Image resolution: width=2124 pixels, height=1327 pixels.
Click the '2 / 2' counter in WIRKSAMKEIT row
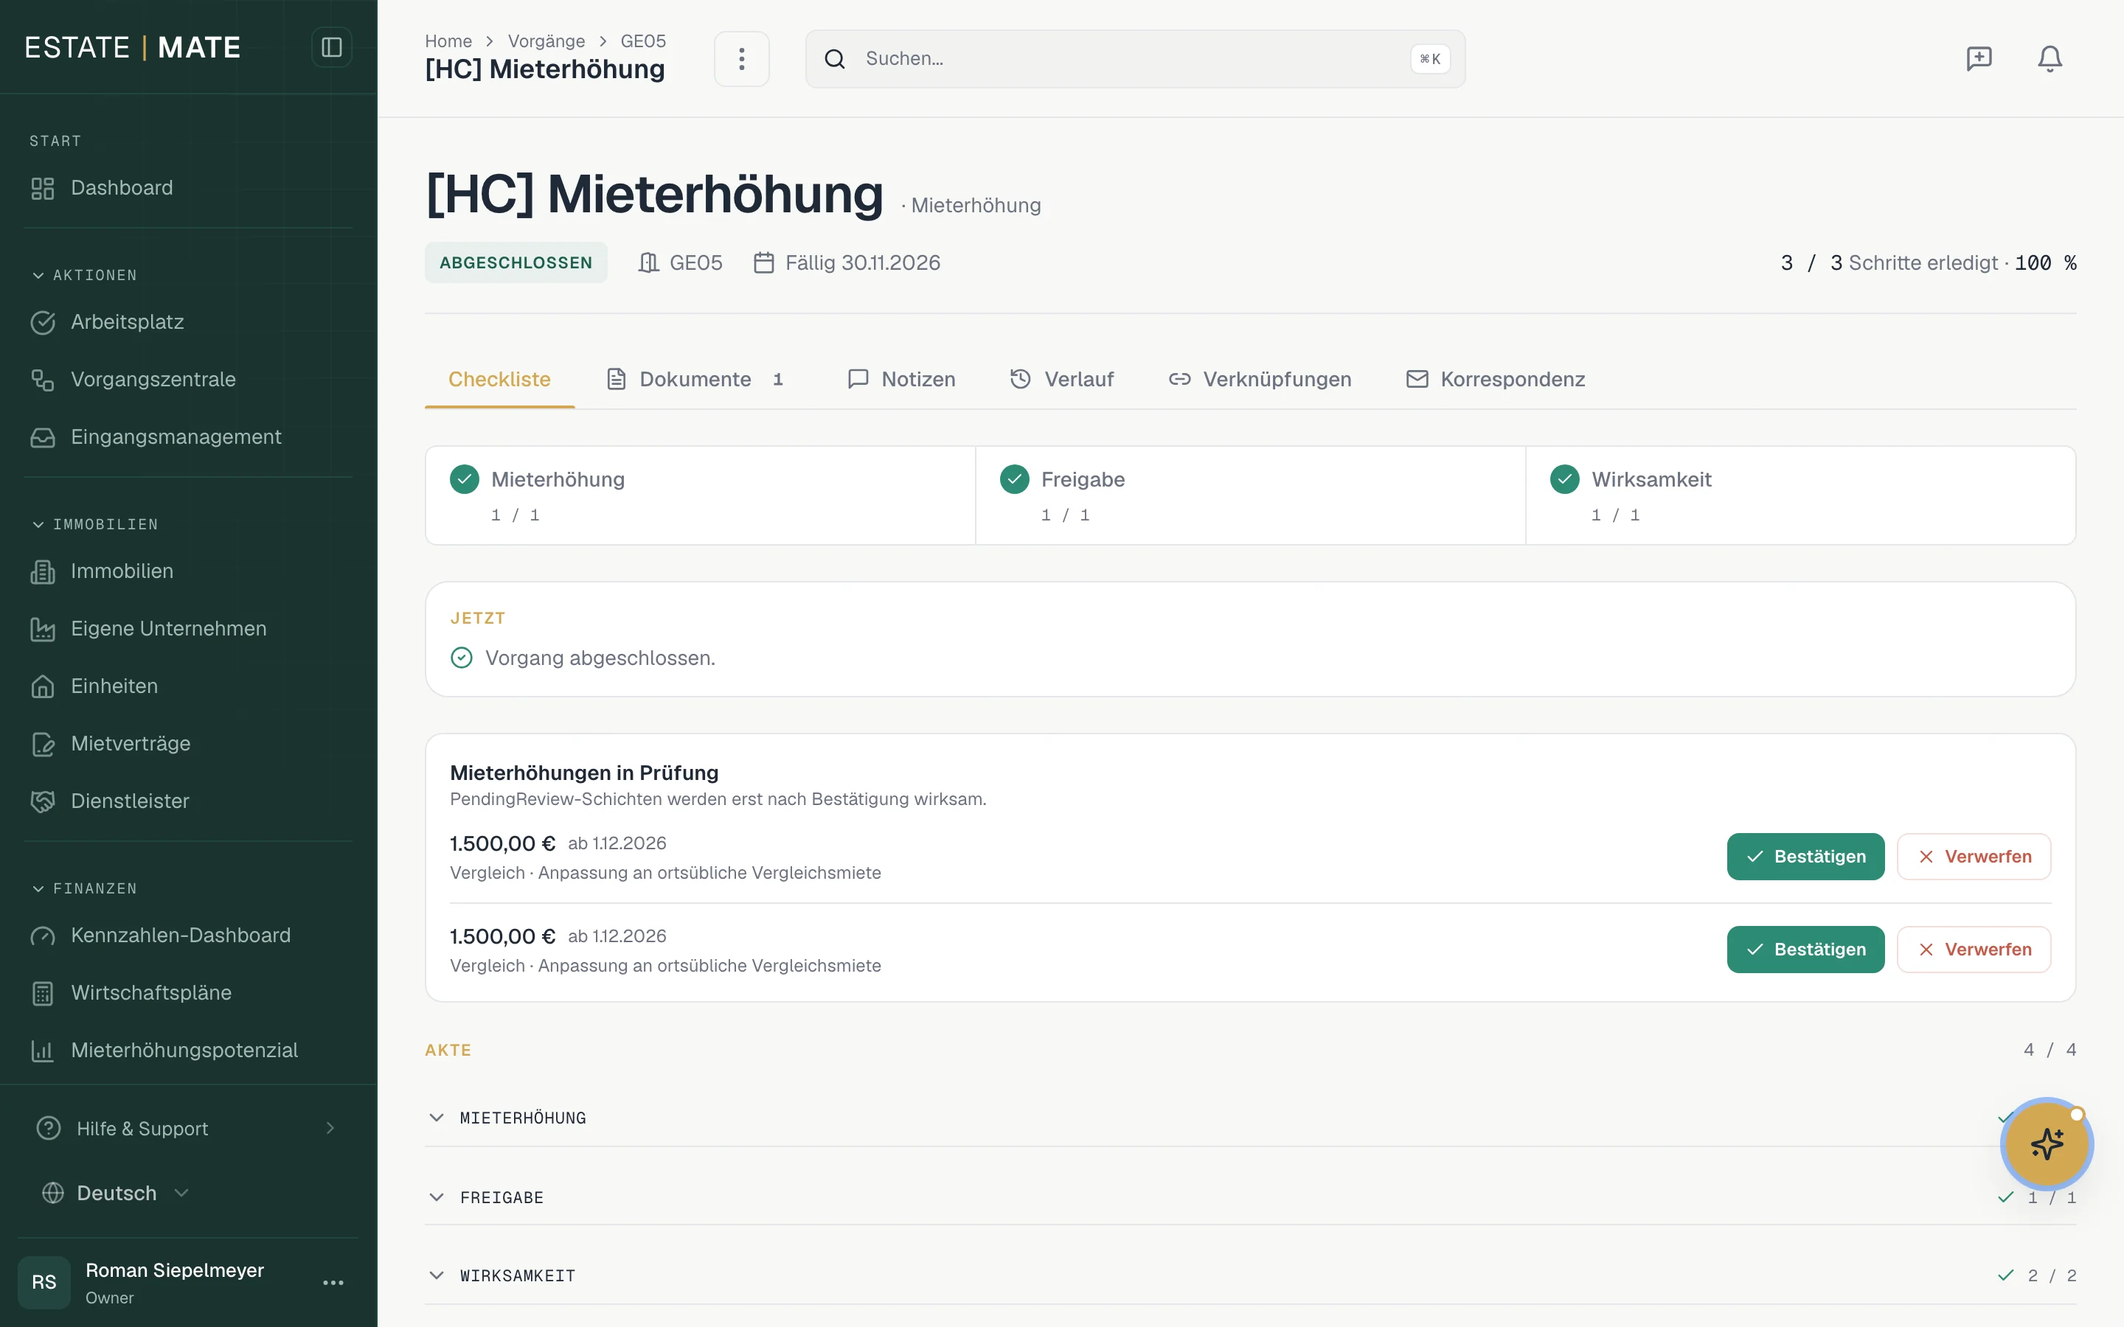coord(2051,1275)
